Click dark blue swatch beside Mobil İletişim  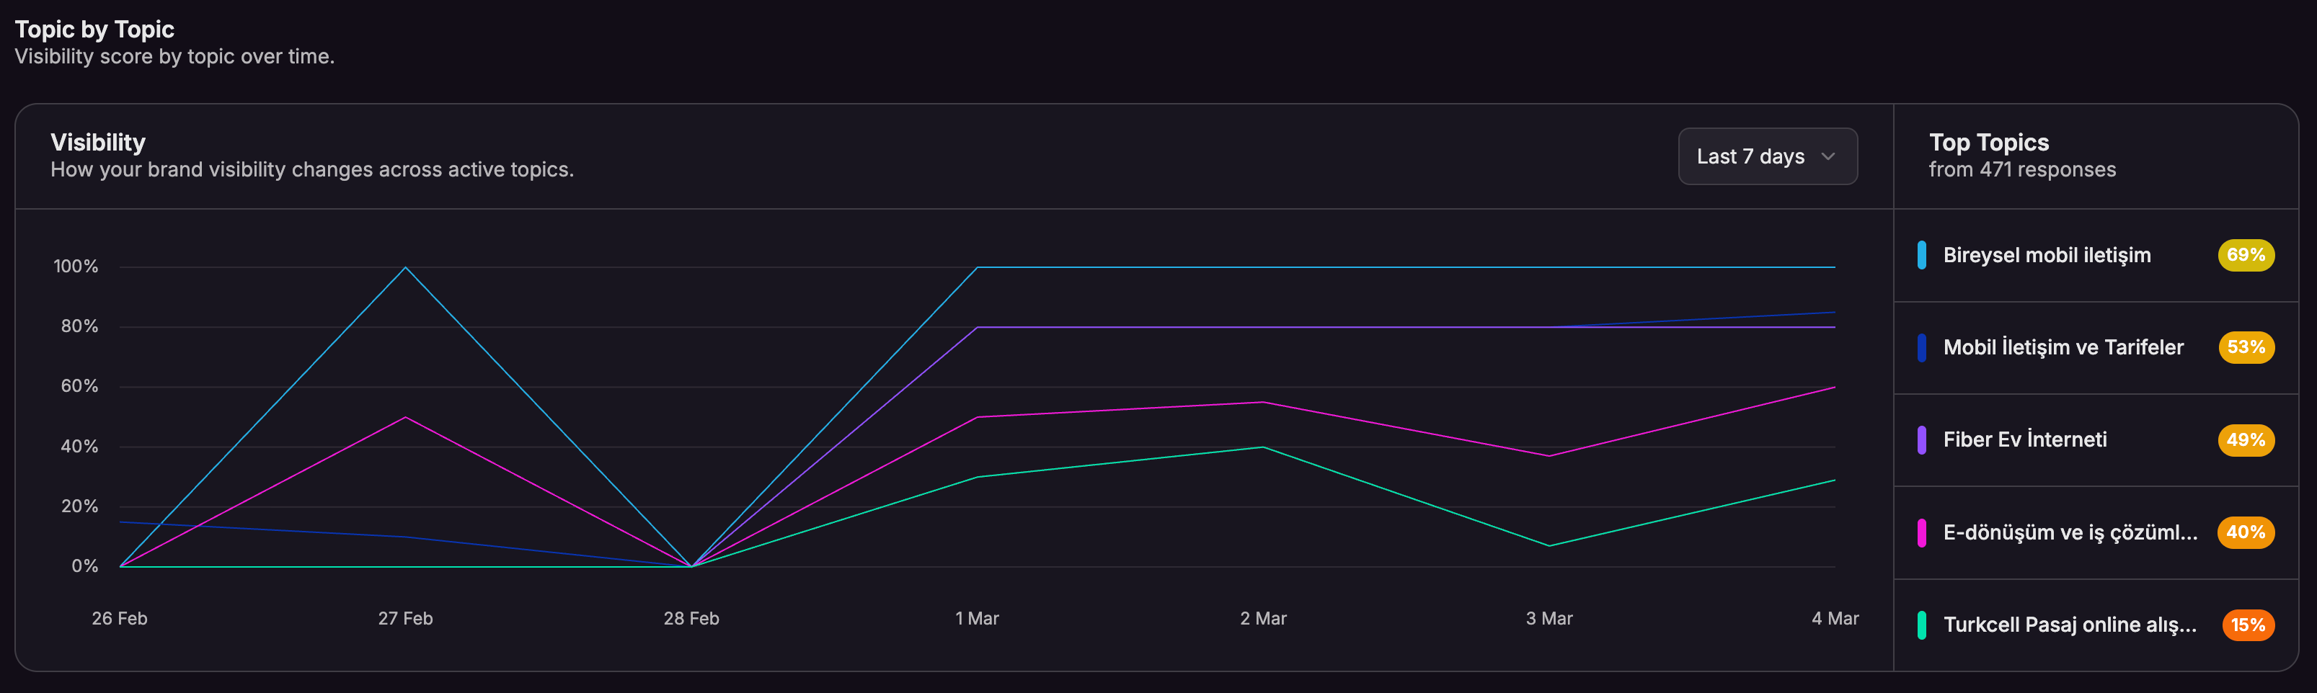[1921, 348]
